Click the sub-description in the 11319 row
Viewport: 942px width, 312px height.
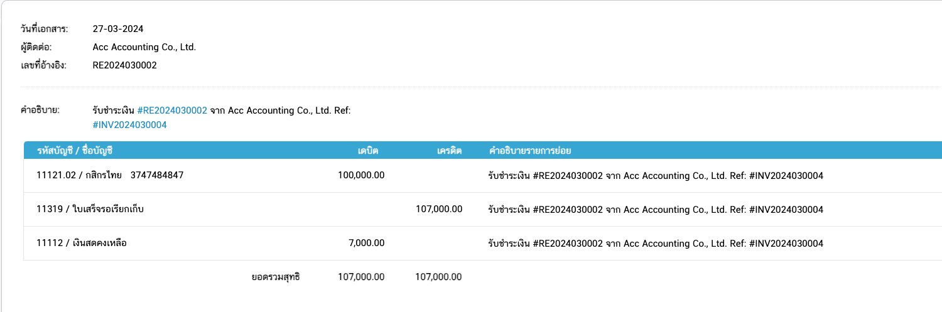pyautogui.click(x=656, y=210)
